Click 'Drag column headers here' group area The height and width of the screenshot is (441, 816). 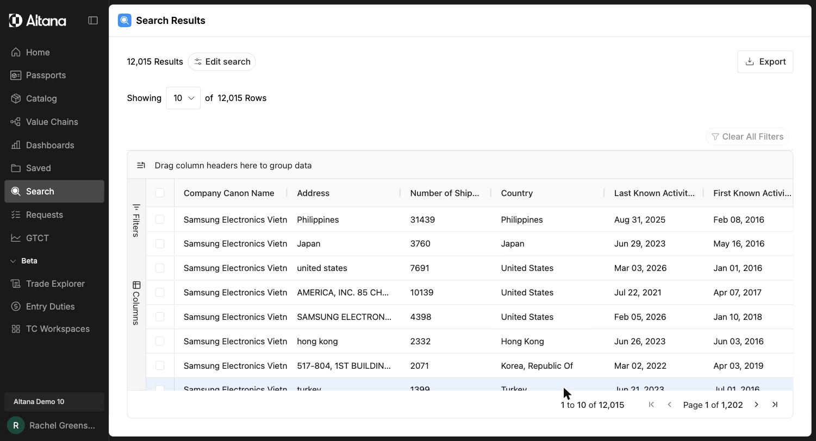[x=233, y=165]
